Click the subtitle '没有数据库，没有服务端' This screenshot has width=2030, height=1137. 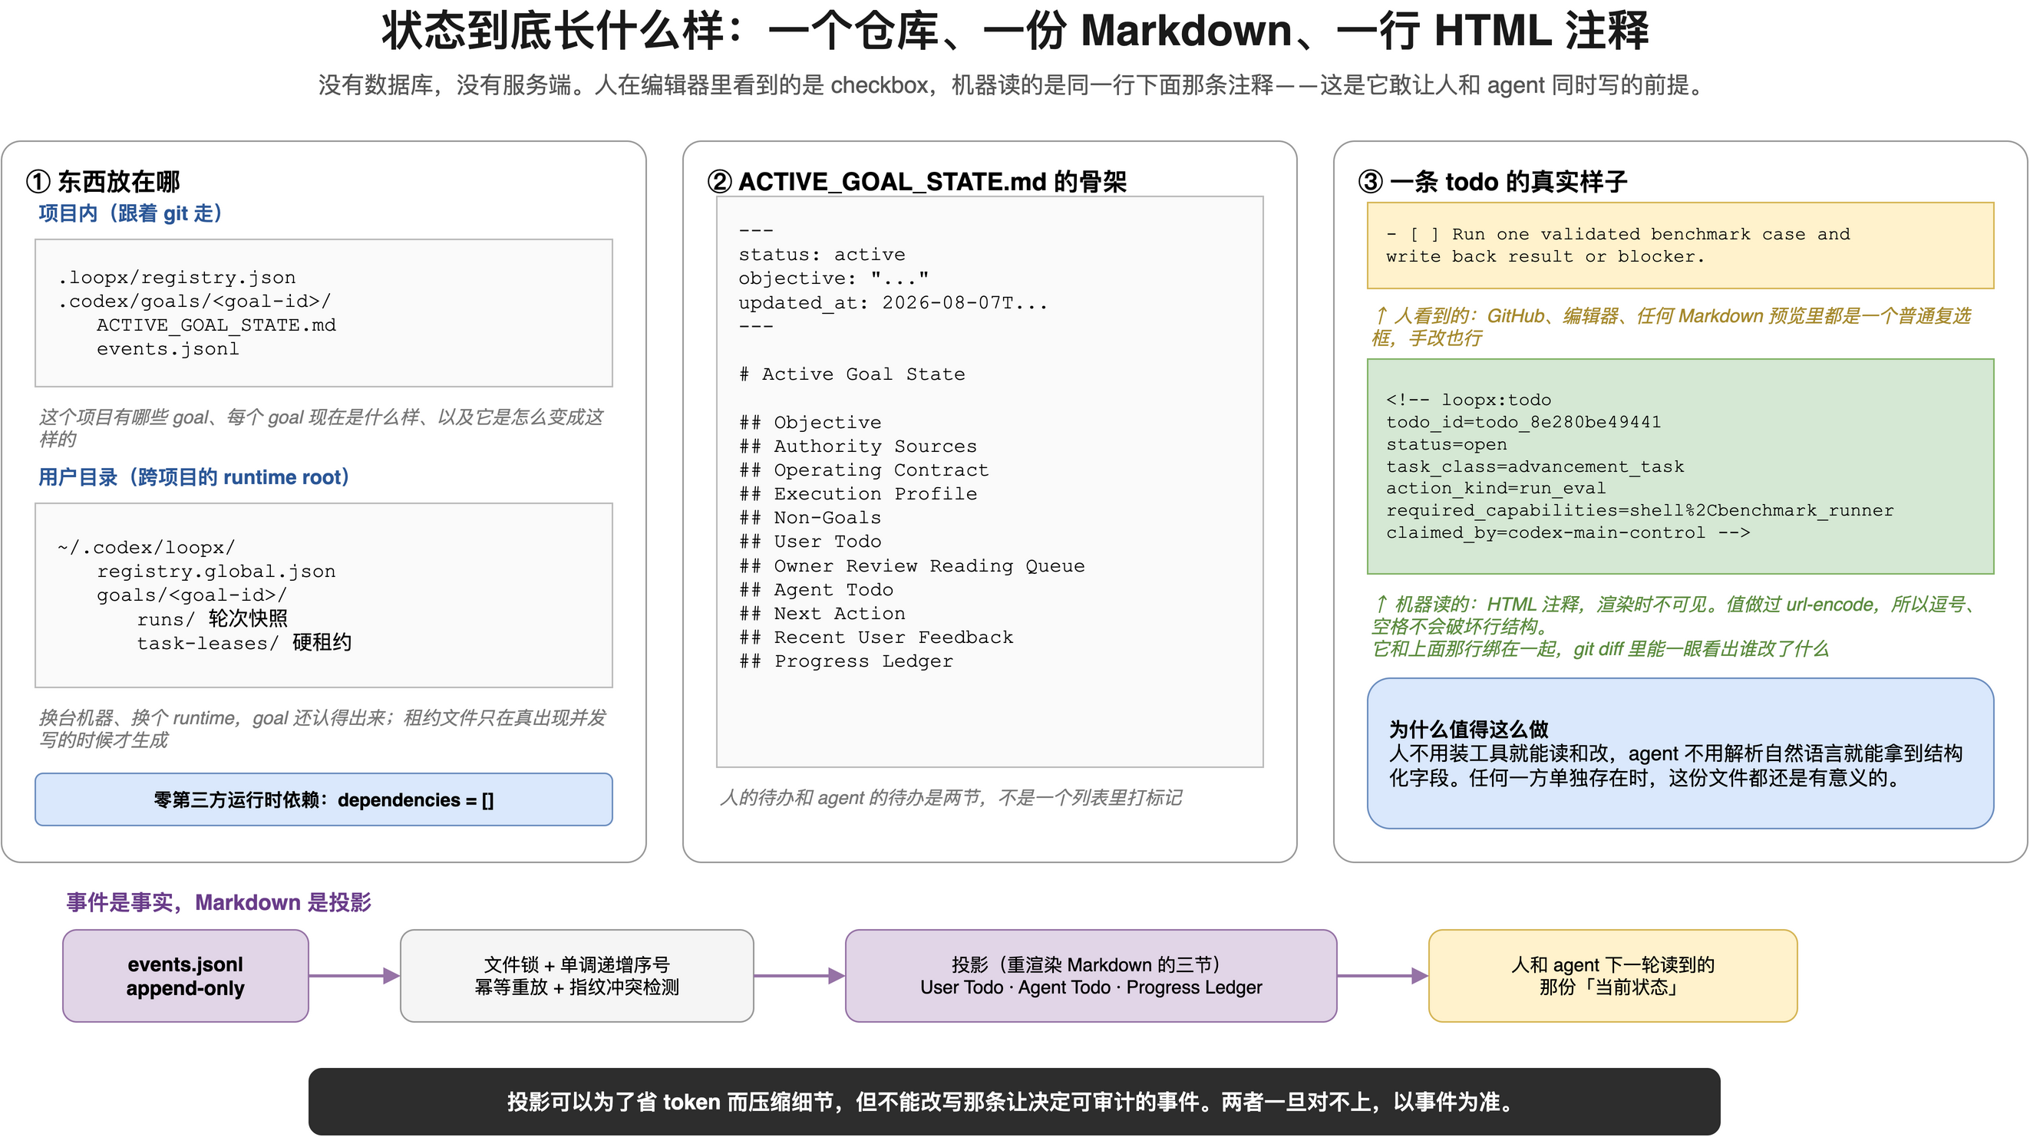pos(1015,85)
